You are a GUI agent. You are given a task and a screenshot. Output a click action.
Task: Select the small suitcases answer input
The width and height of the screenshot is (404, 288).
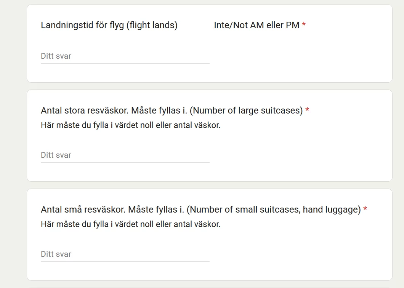(125, 254)
